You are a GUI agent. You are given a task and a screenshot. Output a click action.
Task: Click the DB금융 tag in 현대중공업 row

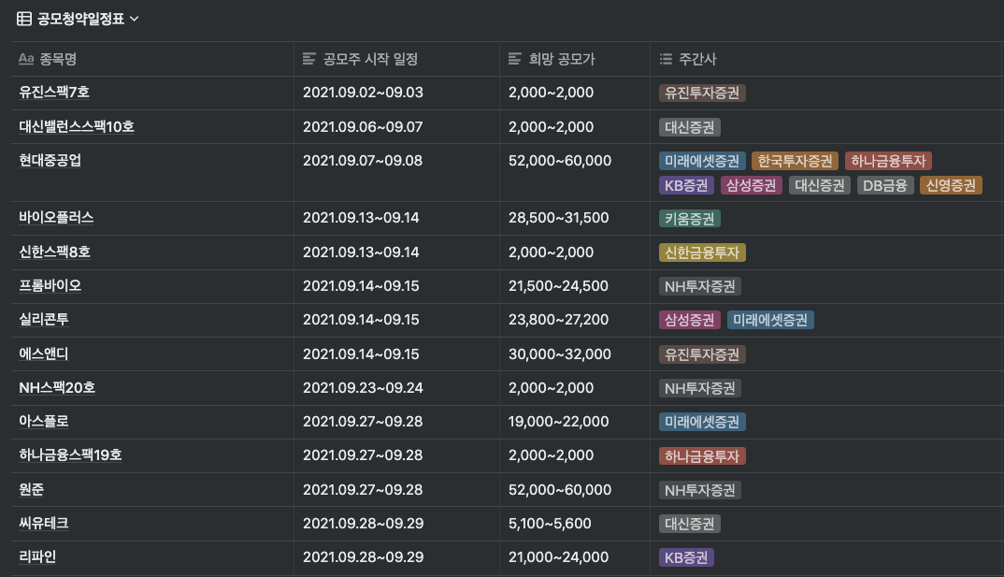(x=885, y=186)
